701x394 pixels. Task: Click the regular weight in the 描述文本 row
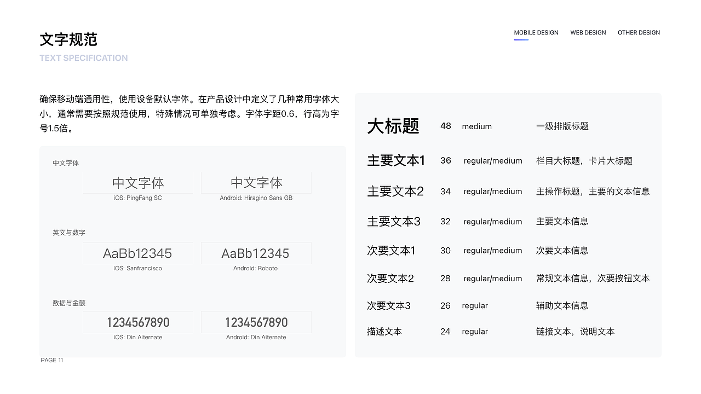coord(475,332)
